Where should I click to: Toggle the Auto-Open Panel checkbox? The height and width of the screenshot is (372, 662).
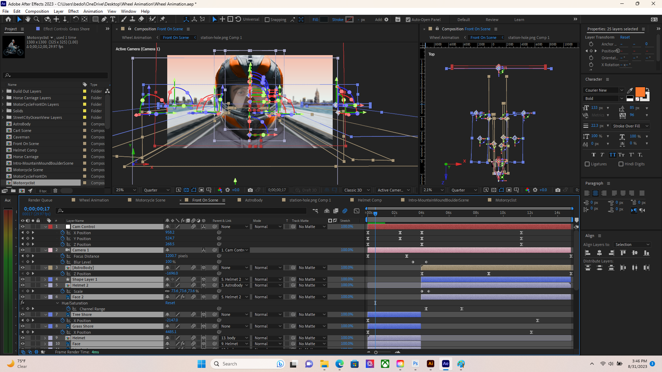[x=408, y=20]
